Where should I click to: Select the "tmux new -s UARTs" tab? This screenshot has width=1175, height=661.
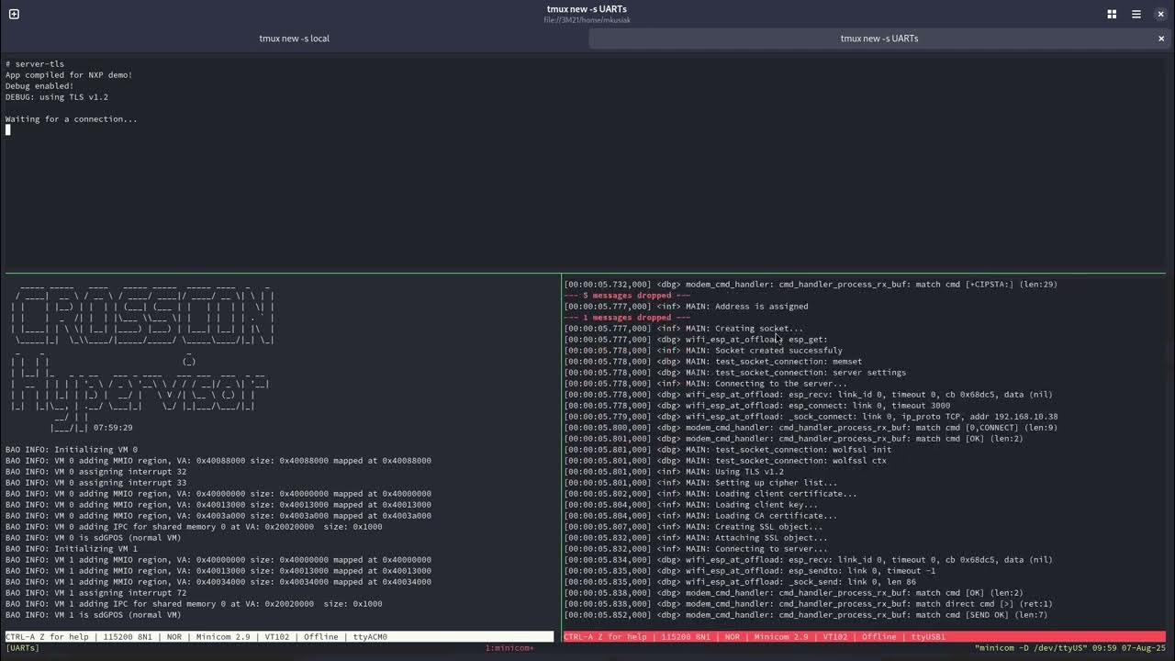878,38
